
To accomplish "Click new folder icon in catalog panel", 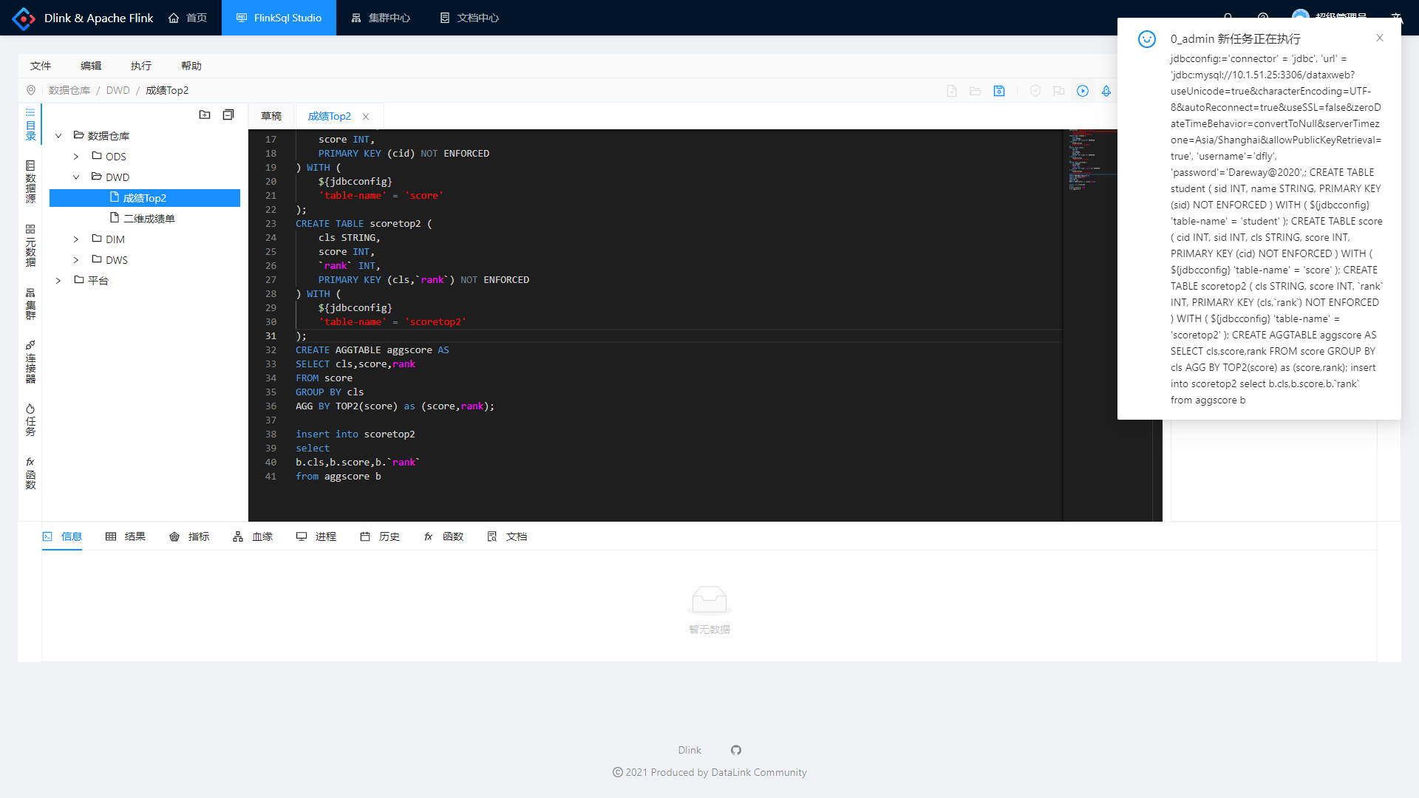I will click(205, 115).
